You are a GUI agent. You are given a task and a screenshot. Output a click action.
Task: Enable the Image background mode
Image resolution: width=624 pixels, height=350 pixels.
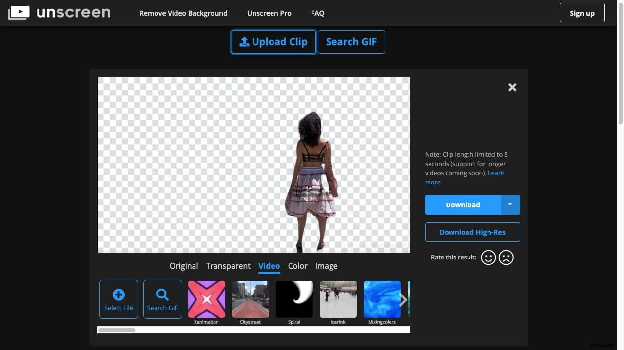(326, 266)
